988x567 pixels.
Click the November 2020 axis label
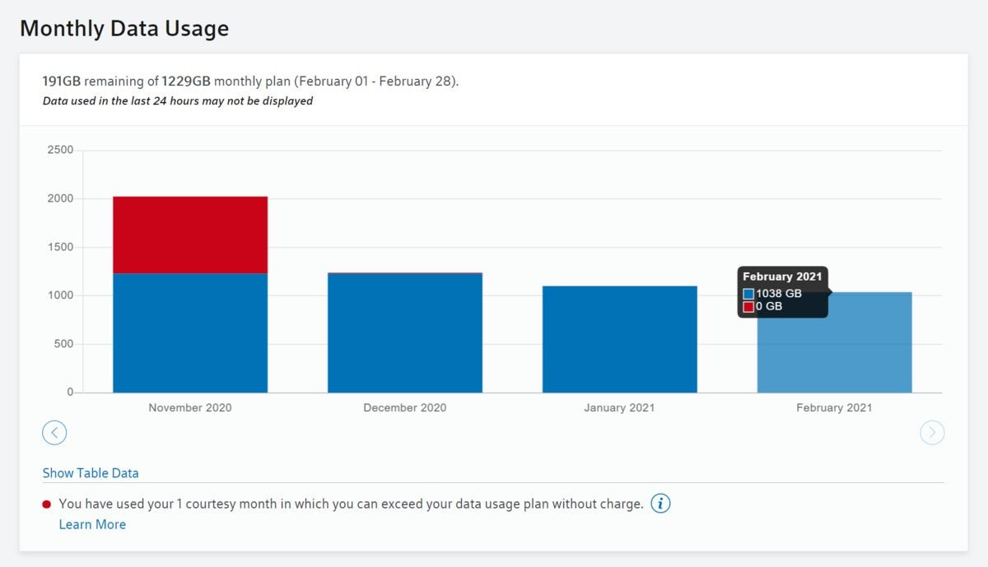190,407
